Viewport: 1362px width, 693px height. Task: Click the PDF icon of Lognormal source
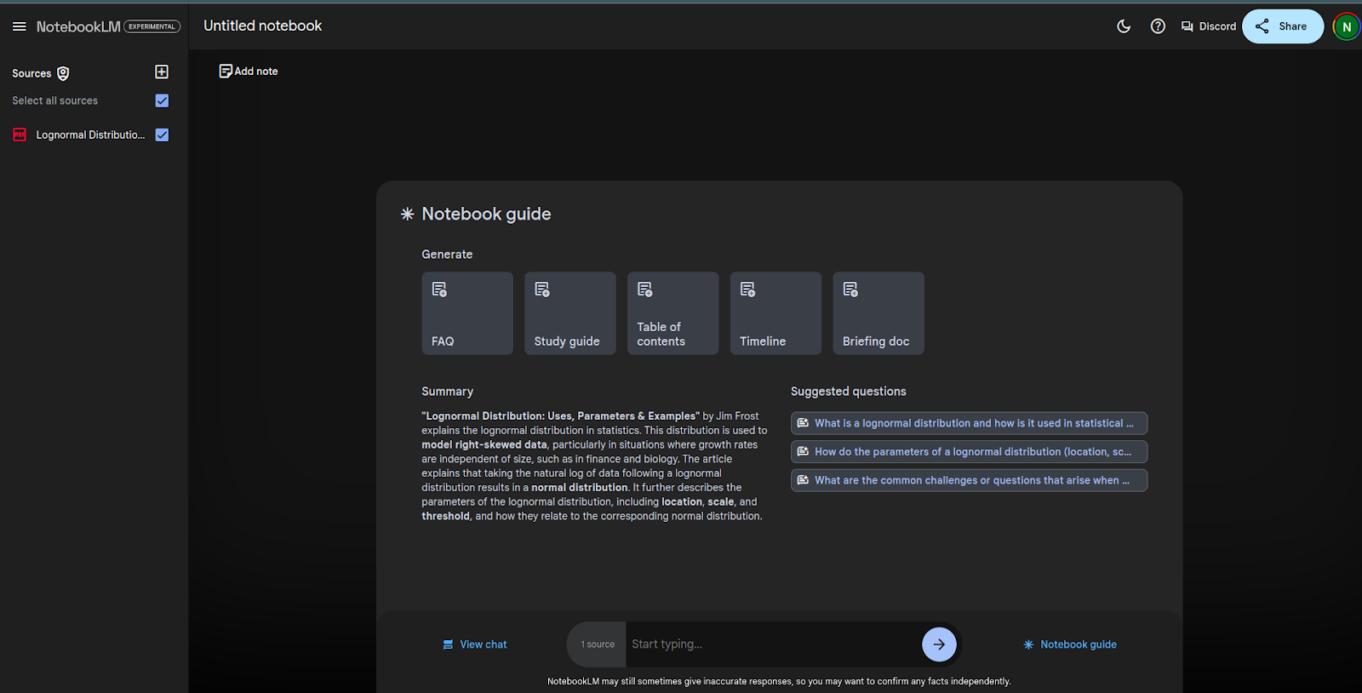pyautogui.click(x=20, y=135)
